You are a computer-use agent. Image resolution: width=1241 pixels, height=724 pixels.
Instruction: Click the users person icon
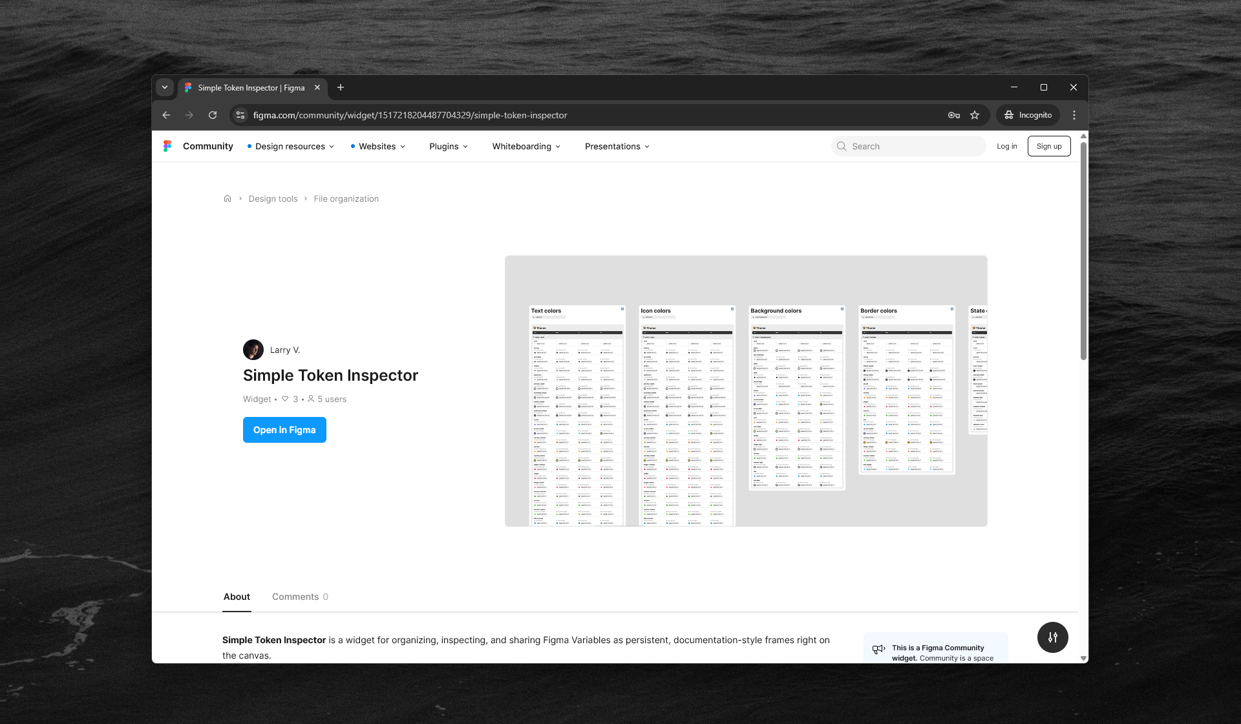[311, 399]
